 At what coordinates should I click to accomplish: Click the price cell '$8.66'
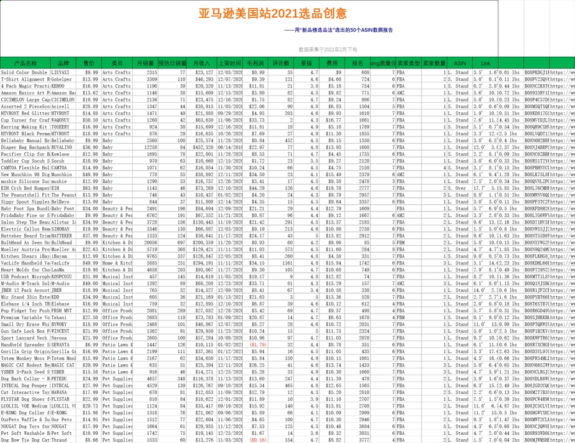point(89,440)
